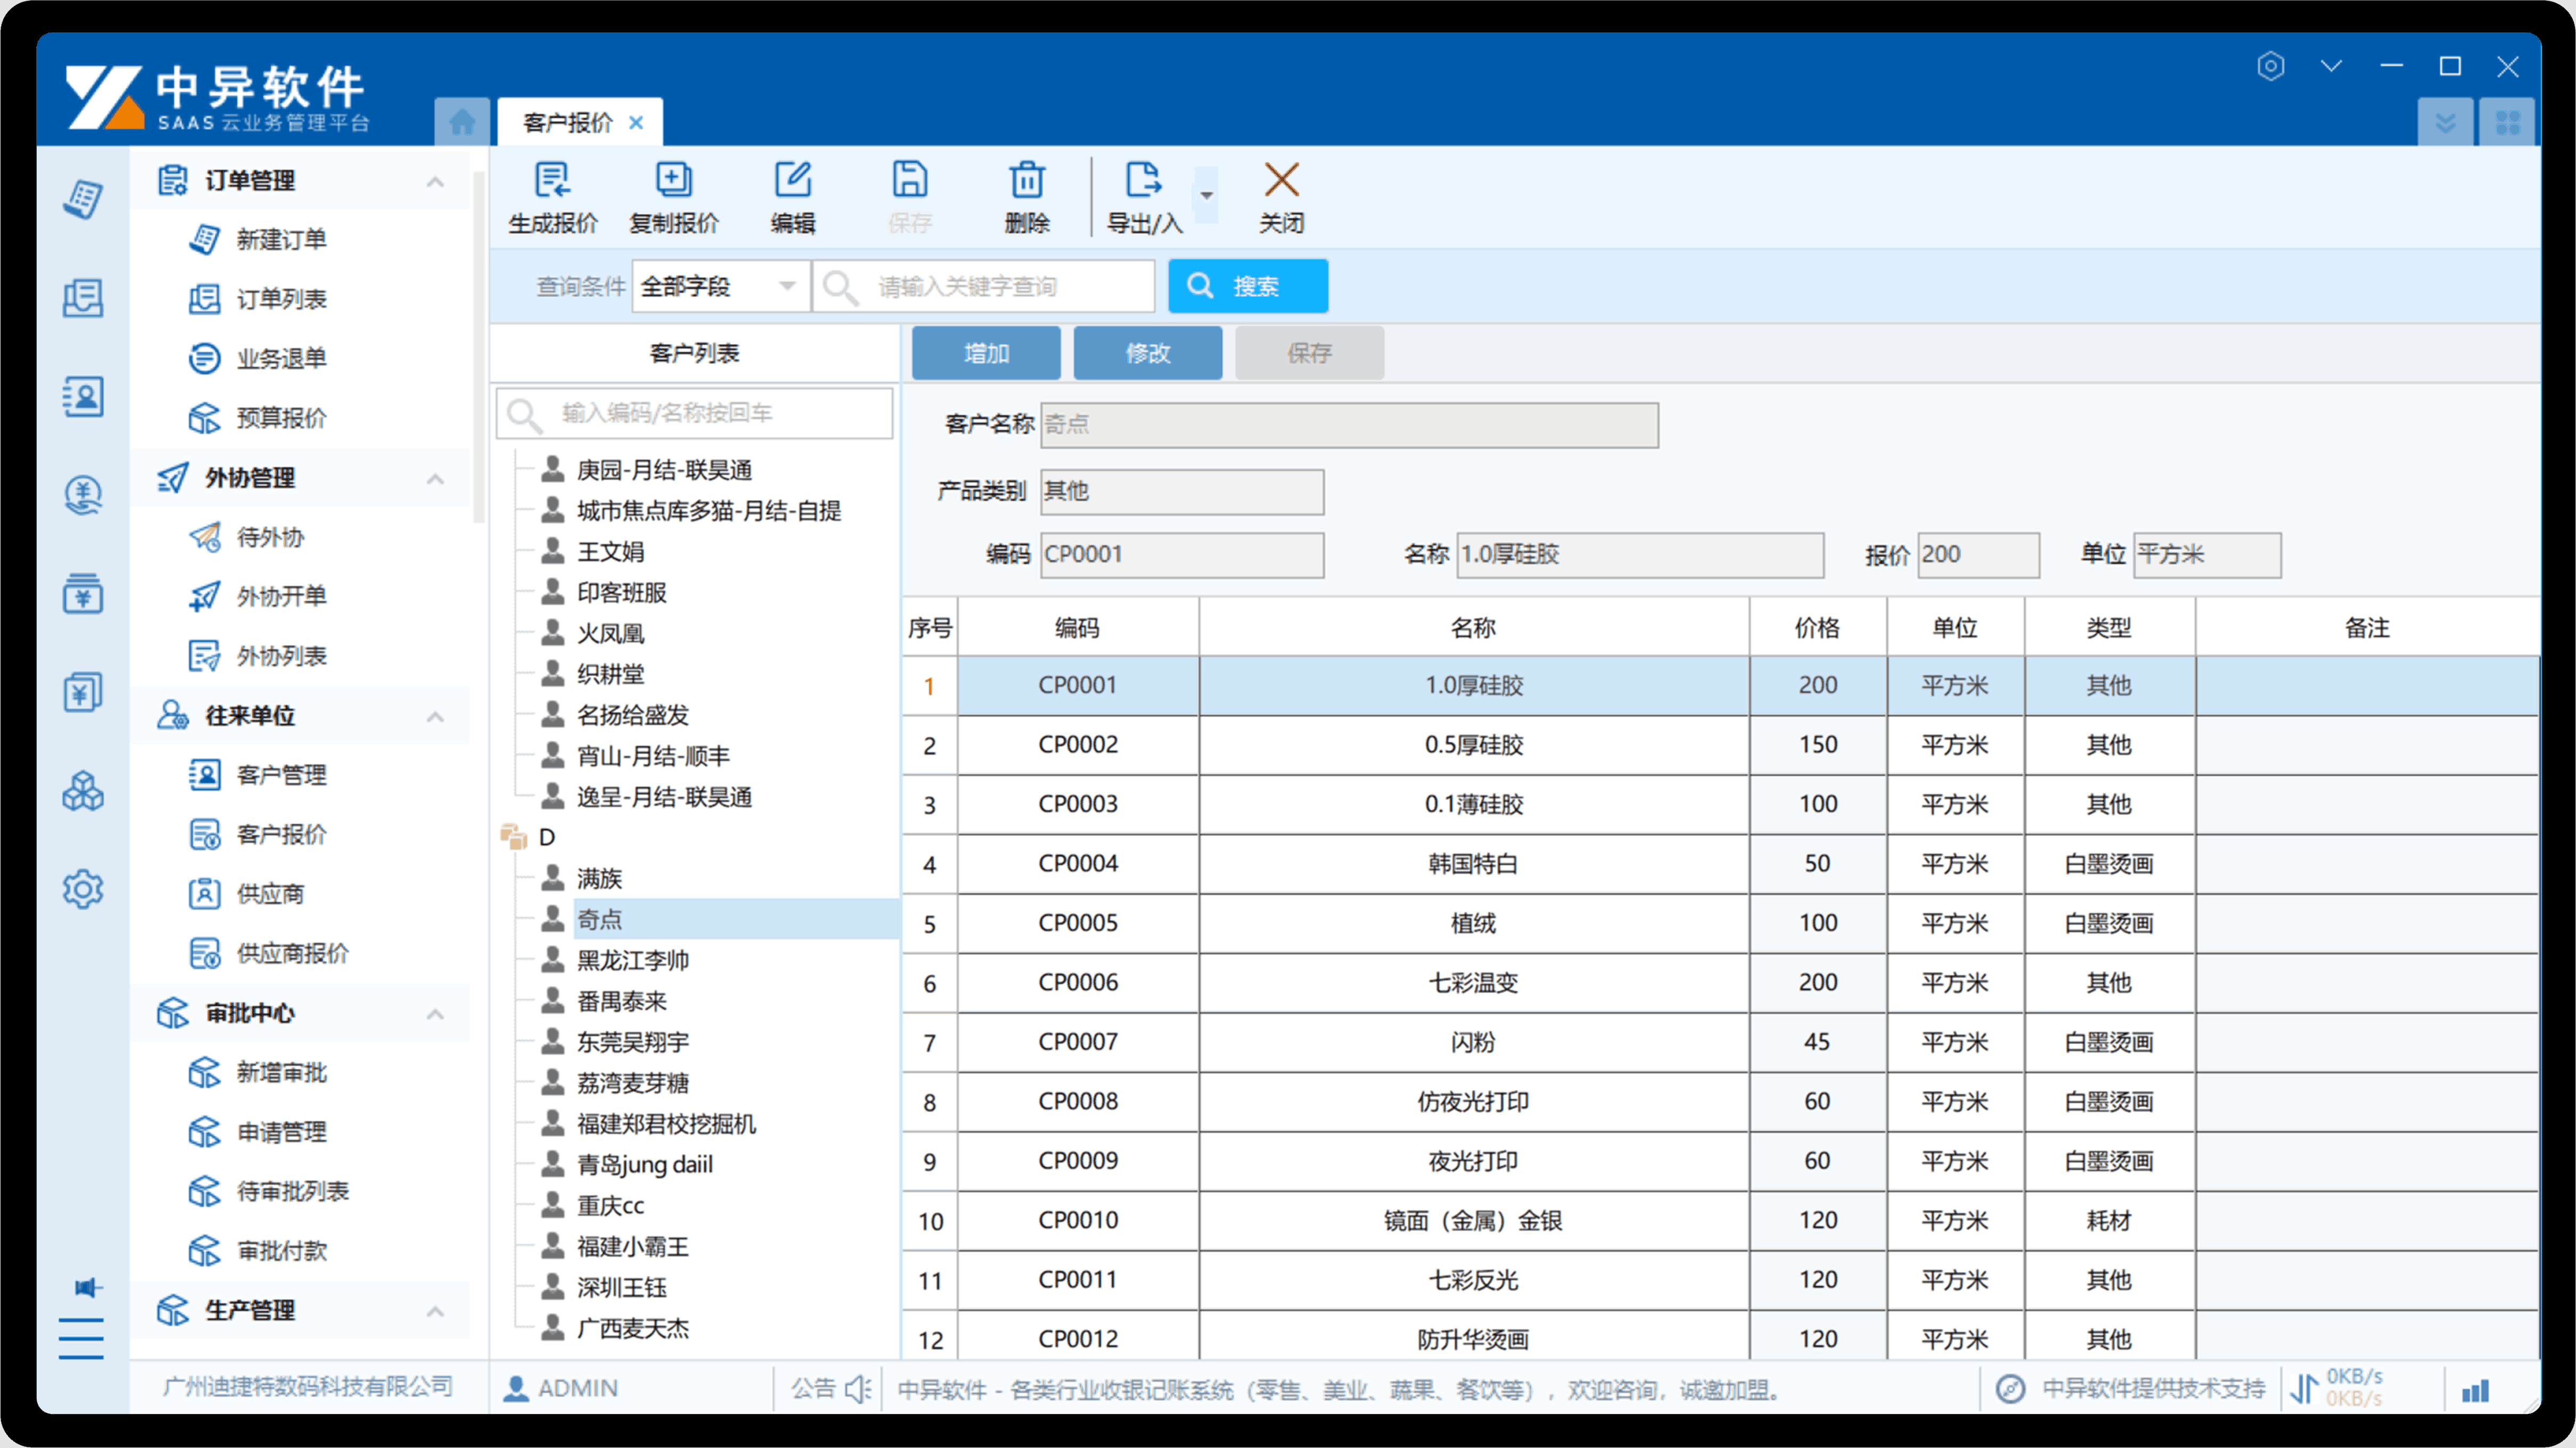This screenshot has width=2576, height=1448.
Task: Click the bar chart icon in status bar
Action: click(x=2475, y=1391)
